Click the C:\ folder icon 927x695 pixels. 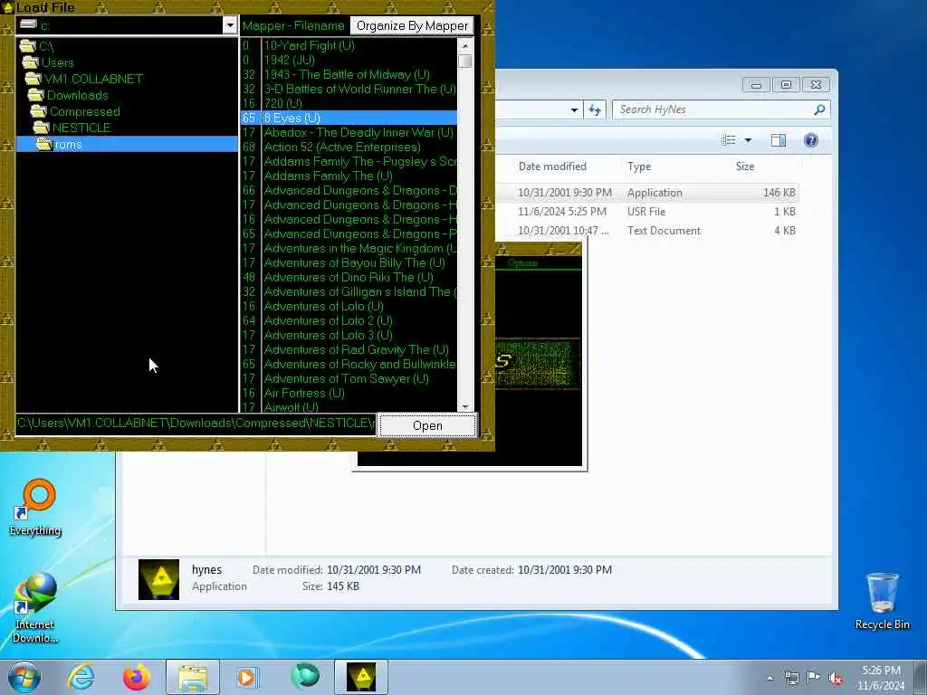coord(27,46)
